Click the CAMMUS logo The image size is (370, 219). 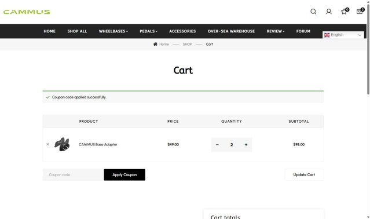coord(27,12)
